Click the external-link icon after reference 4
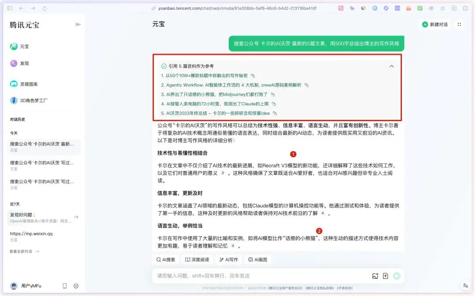Screen dimensions: 475x296 point(274,104)
